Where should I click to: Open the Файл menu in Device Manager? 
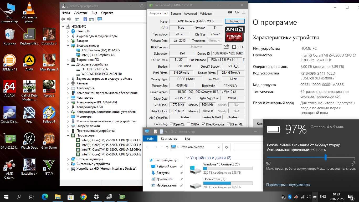[x=66, y=13]
